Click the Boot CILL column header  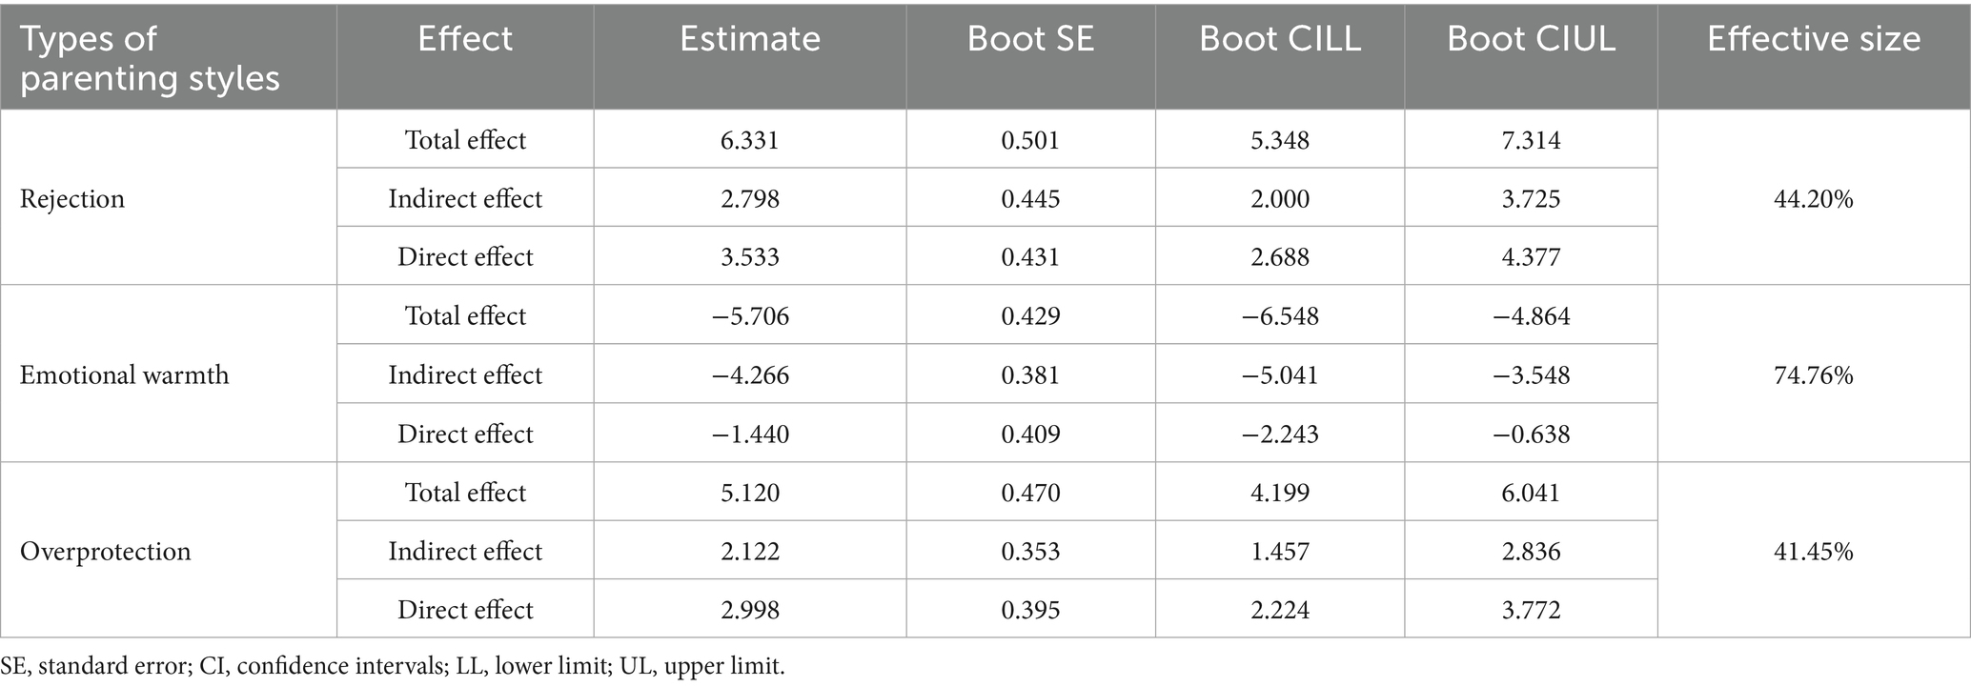[1279, 39]
